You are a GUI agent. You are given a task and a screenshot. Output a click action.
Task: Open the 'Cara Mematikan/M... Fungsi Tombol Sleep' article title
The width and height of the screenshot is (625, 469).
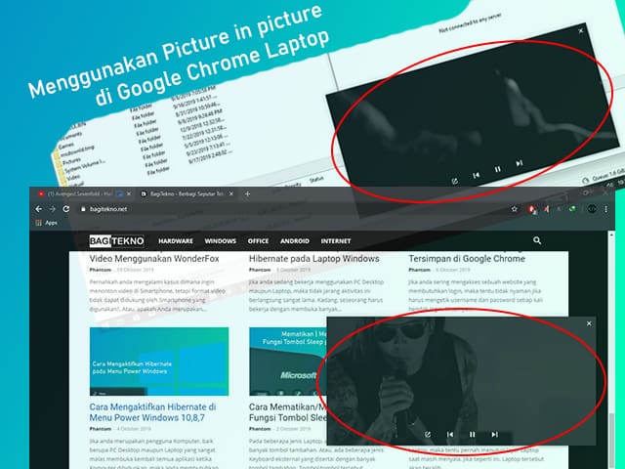coord(288,412)
